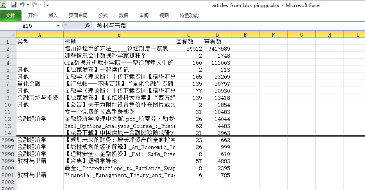The image size is (365, 190).
Task: Open the 文件 tab
Action: tap(11, 16)
